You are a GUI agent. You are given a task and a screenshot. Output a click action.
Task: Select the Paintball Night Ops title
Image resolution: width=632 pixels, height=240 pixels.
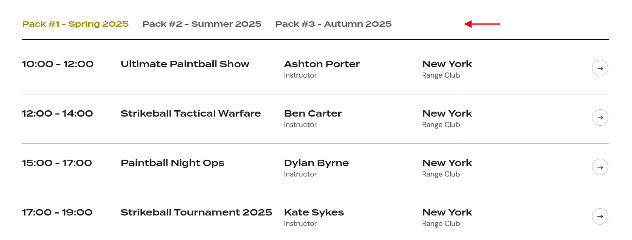click(x=173, y=163)
